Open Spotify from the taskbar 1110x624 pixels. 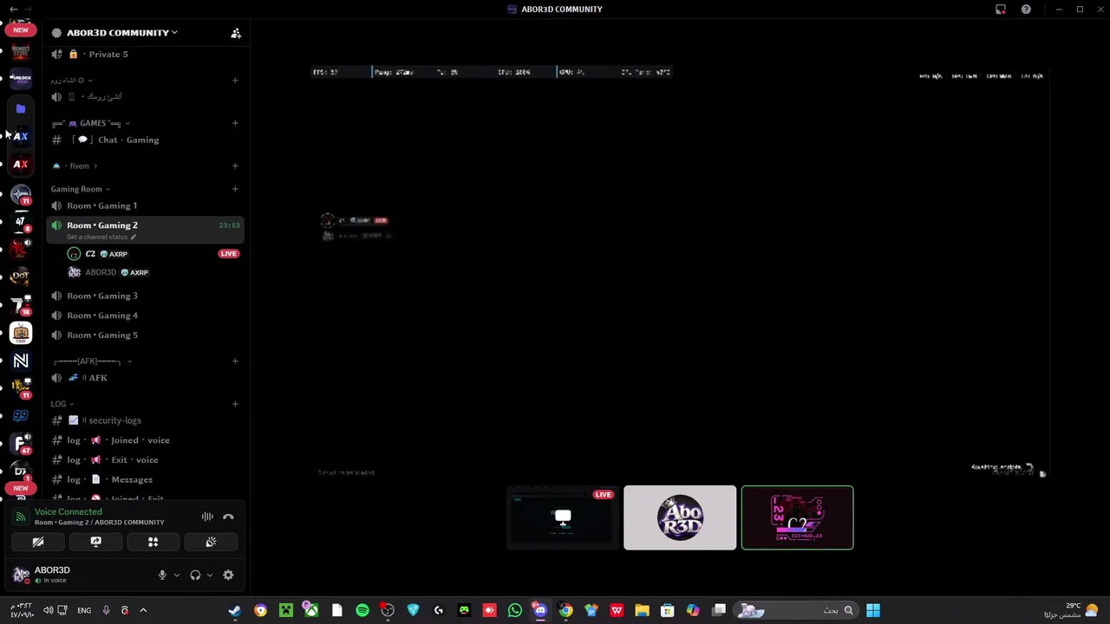[x=362, y=610]
